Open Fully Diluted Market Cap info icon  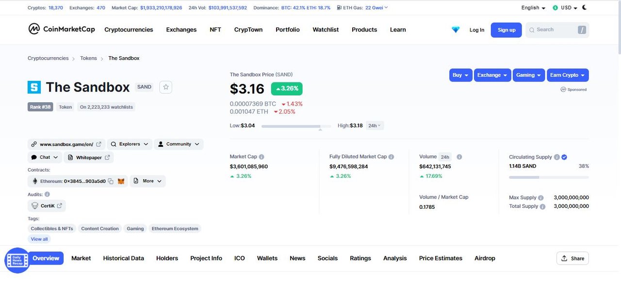(x=392, y=157)
